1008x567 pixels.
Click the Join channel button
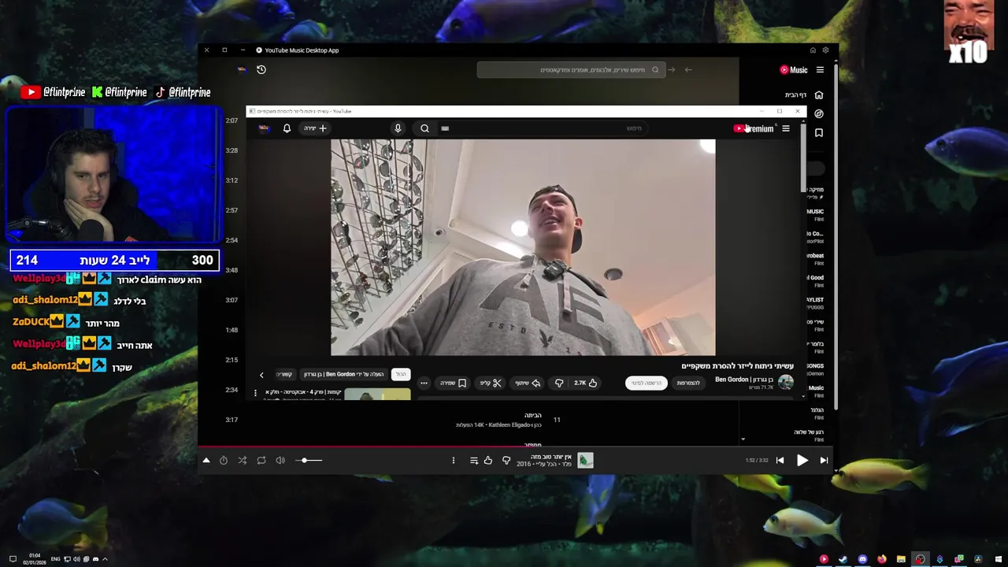coord(688,383)
